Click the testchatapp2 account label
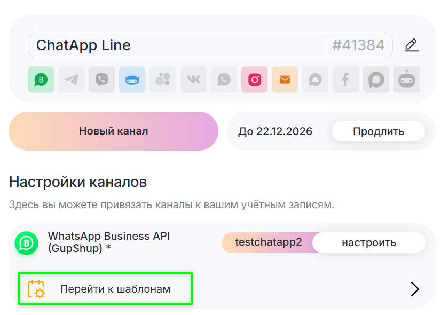441x315 pixels. [x=268, y=242]
